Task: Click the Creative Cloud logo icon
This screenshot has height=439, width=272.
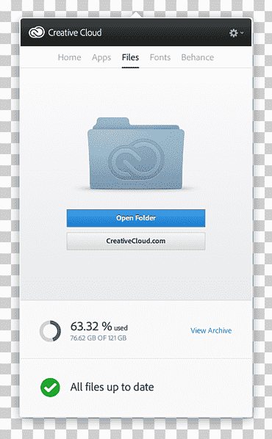Action: (x=37, y=32)
